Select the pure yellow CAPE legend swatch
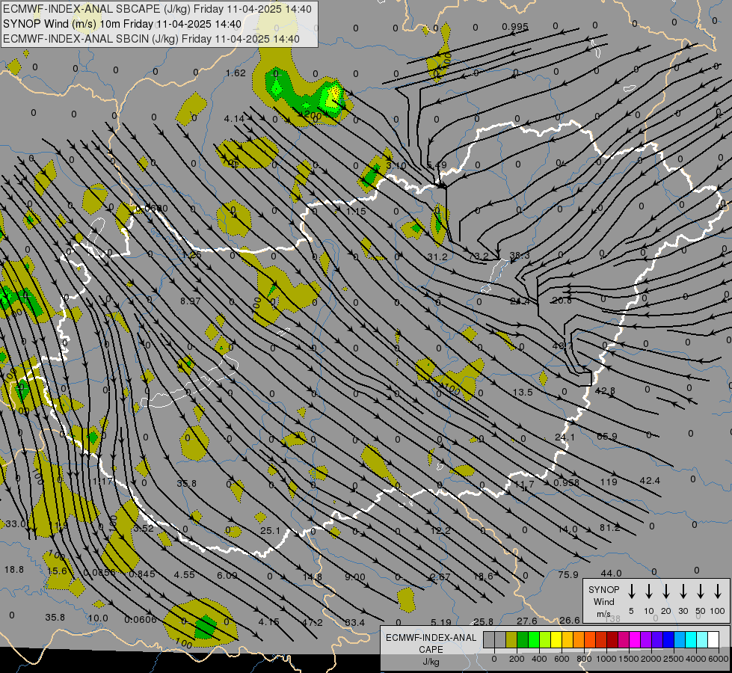Viewport: 732px width, 673px height. pos(556,640)
